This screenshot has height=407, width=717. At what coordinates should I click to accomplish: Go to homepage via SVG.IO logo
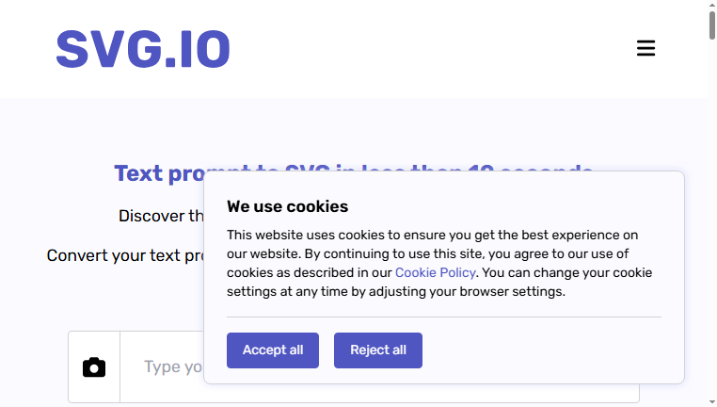(x=143, y=49)
